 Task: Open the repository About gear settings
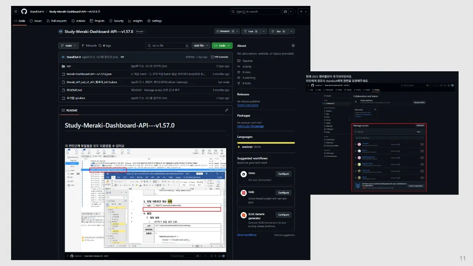tap(293, 46)
